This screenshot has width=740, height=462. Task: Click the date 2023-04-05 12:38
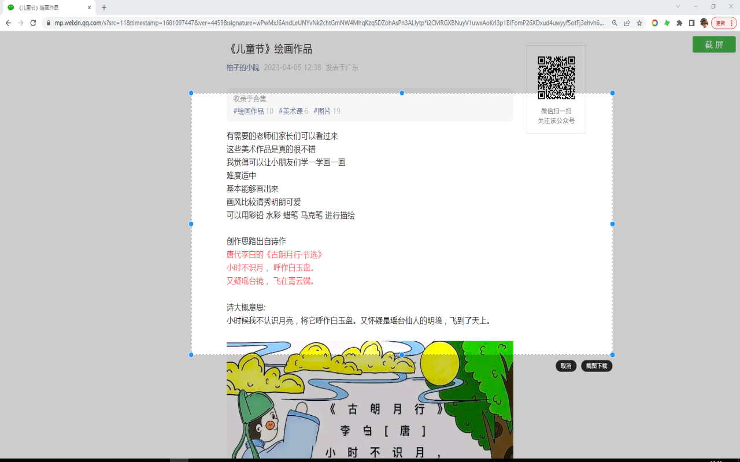293,68
